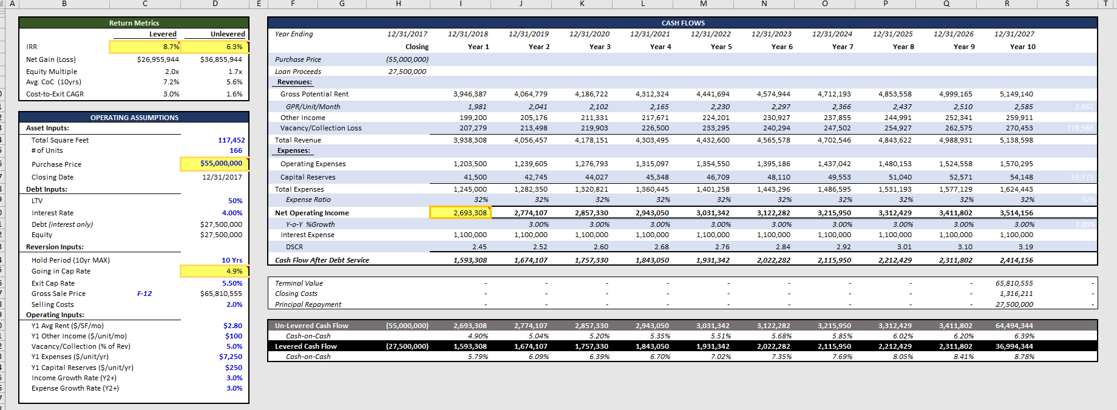Click the column M header
The width and height of the screenshot is (1117, 410).
[x=703, y=4]
